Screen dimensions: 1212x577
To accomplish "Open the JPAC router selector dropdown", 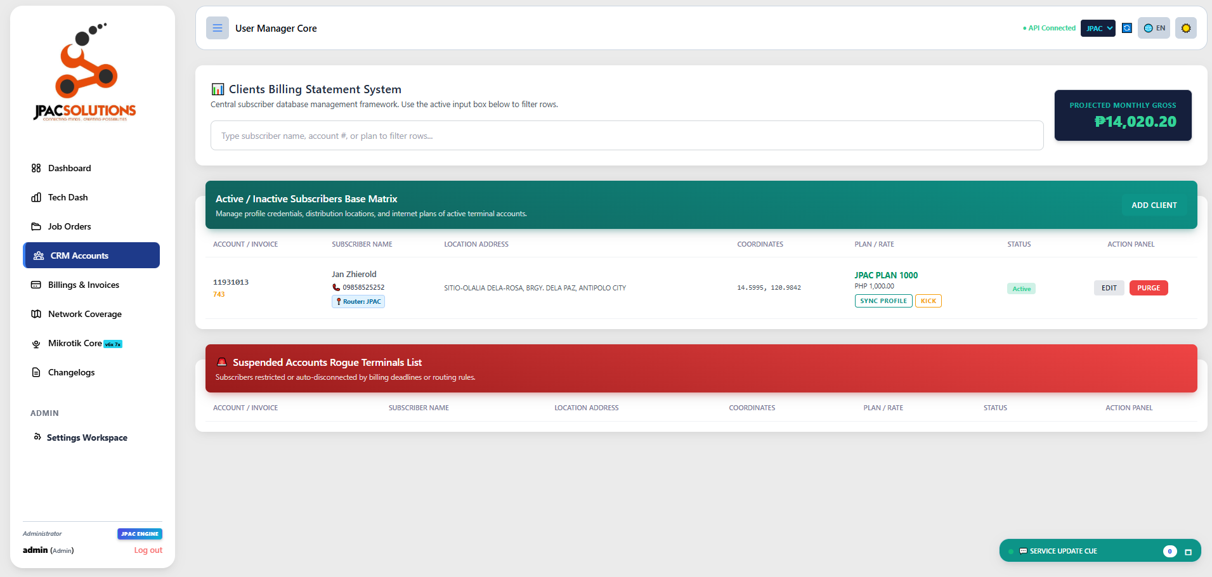I will click(1098, 28).
